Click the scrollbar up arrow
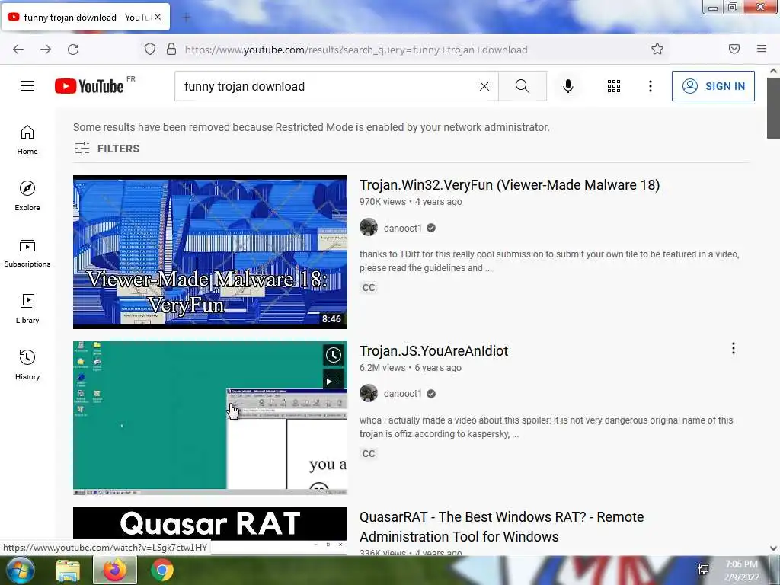The width and height of the screenshot is (780, 585). [773, 71]
